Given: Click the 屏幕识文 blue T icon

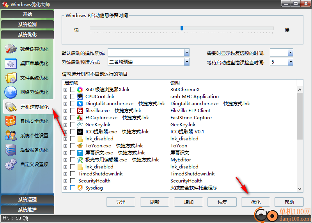Looking at the screenshot, I should click(x=80, y=153).
